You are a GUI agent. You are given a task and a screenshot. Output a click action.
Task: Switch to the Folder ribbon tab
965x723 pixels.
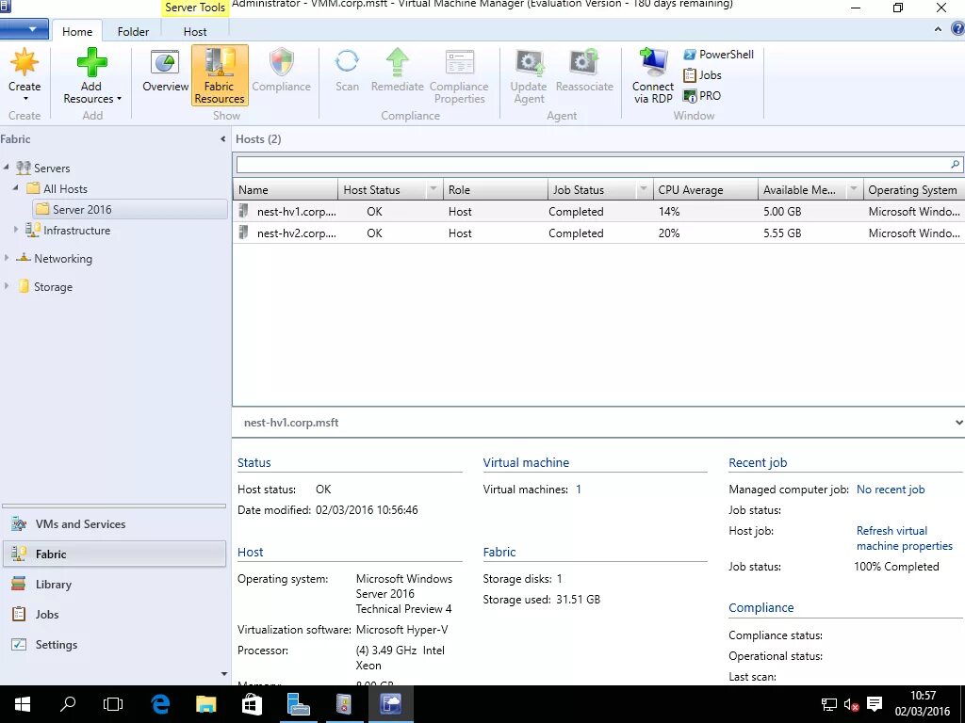(x=133, y=31)
